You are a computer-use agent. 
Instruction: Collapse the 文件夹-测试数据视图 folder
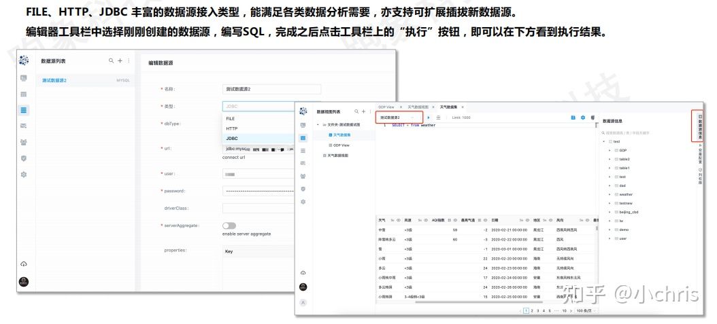click(x=318, y=124)
